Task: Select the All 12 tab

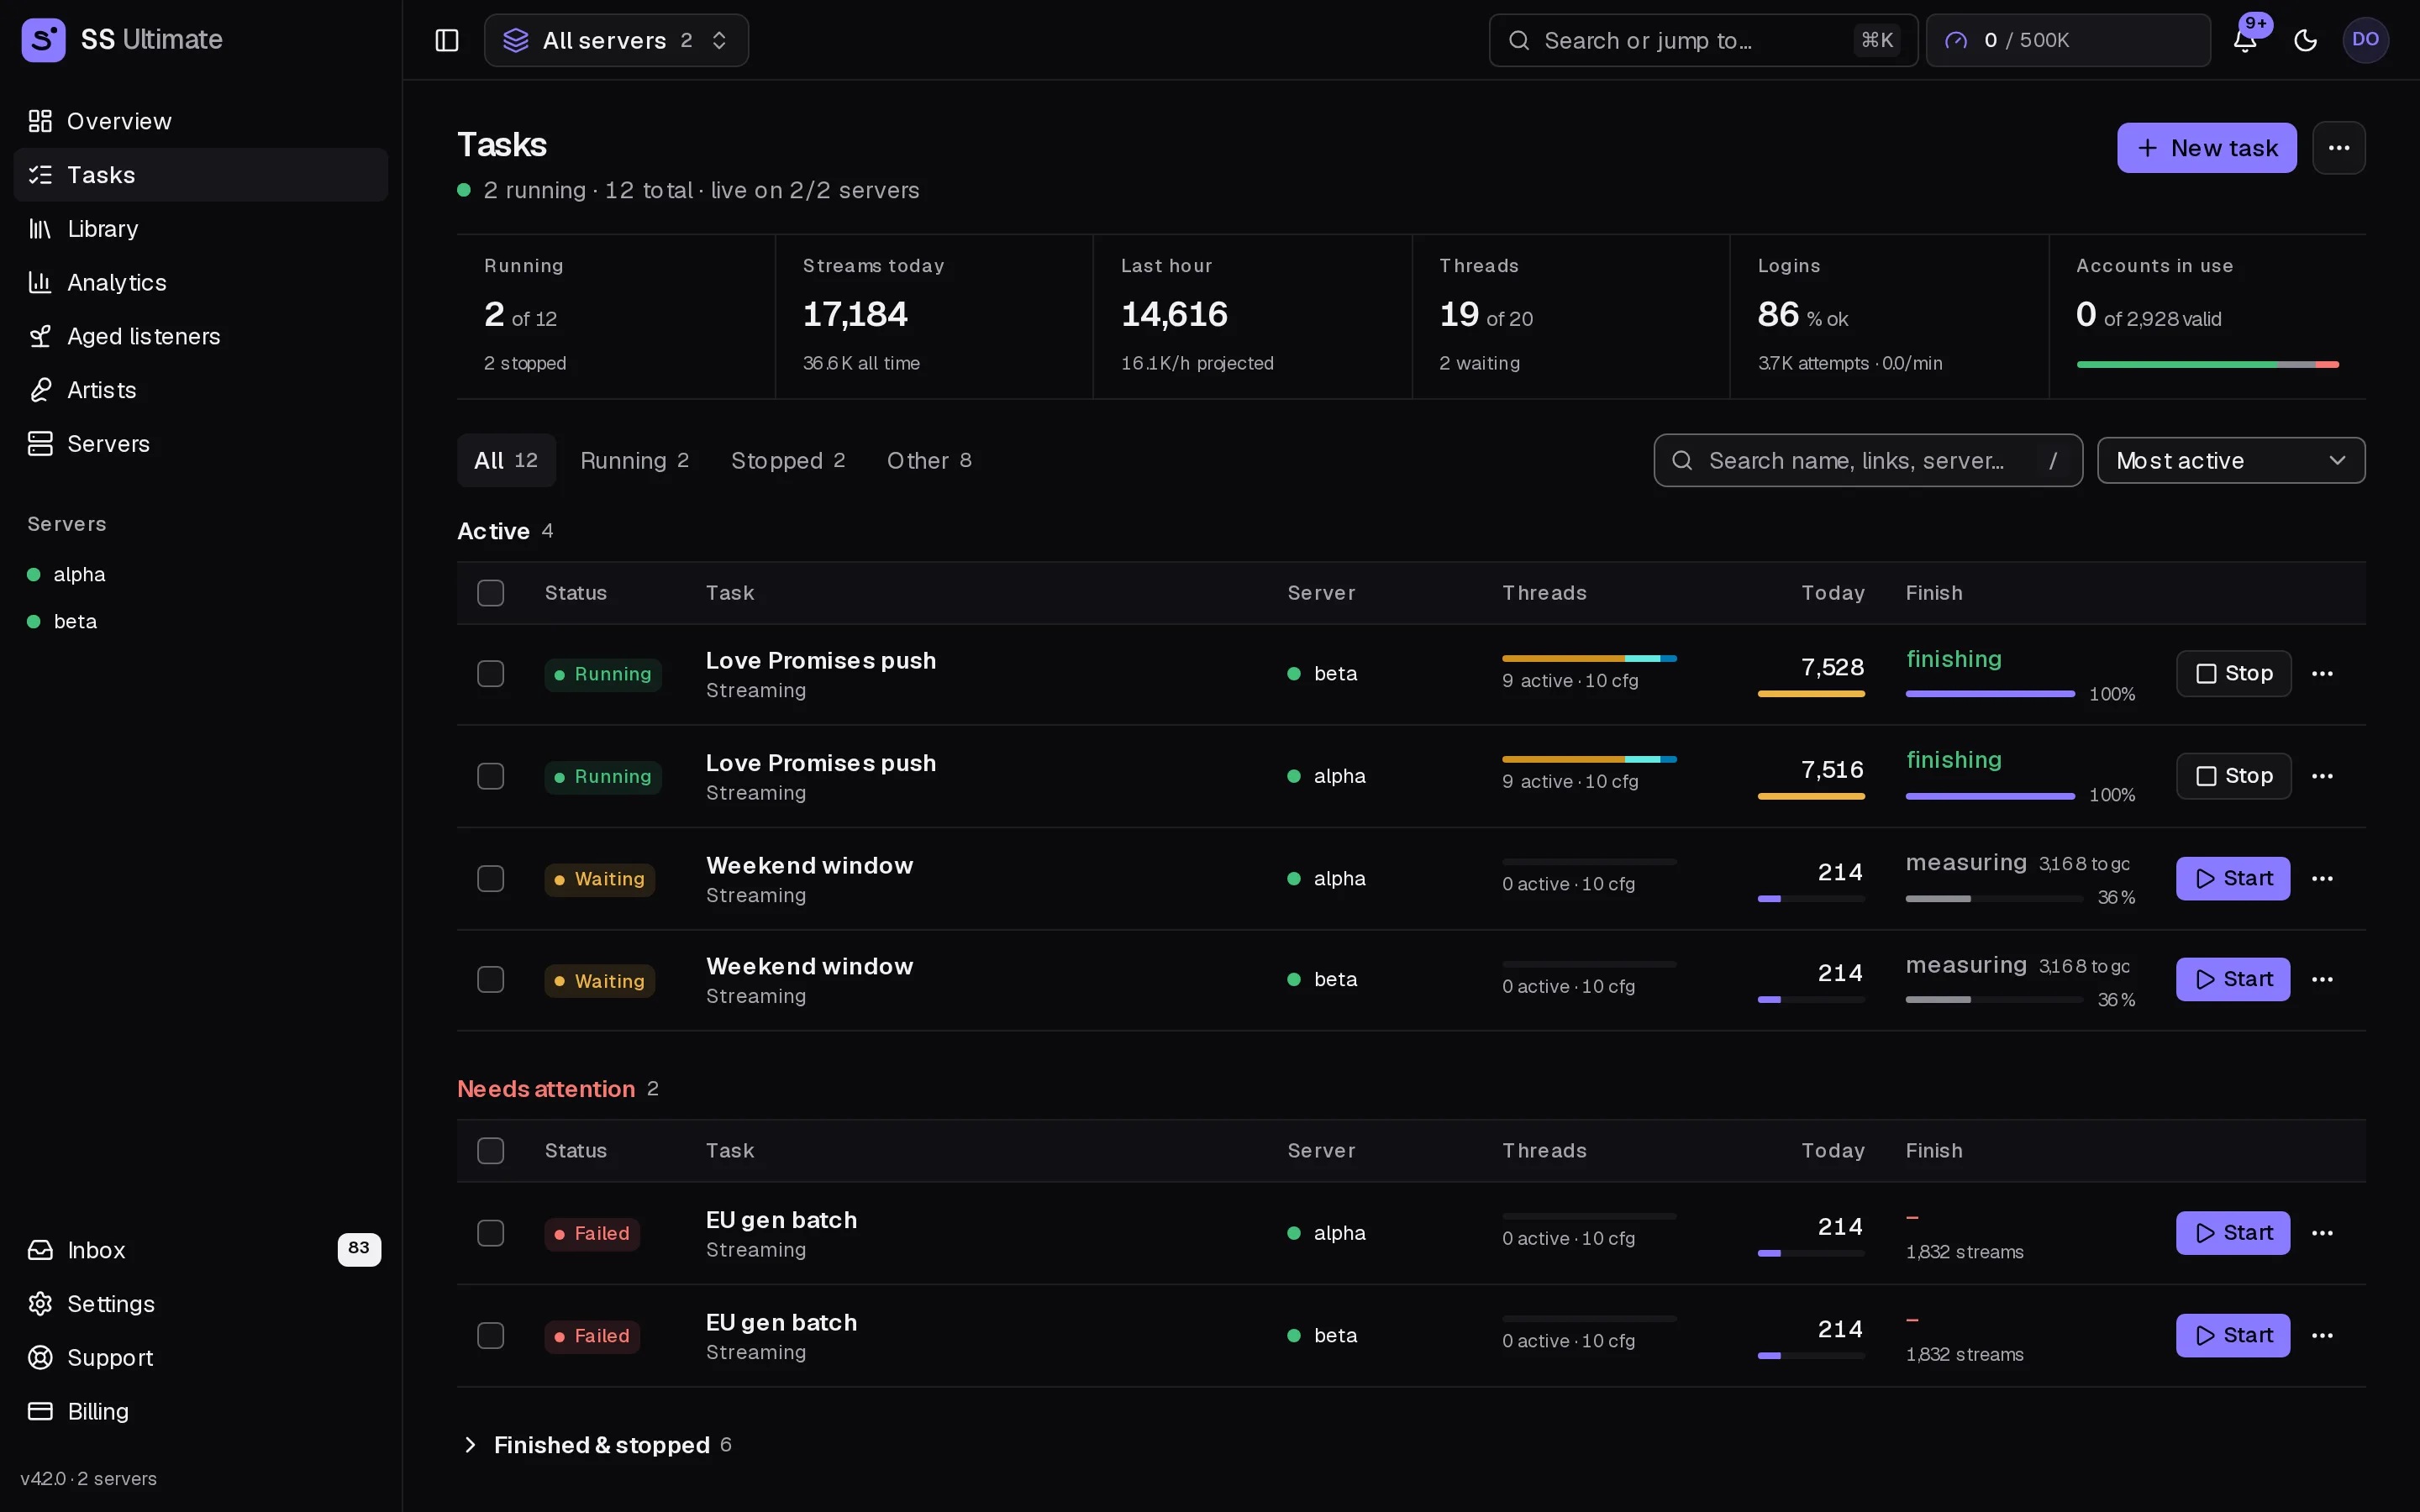Action: coord(506,461)
